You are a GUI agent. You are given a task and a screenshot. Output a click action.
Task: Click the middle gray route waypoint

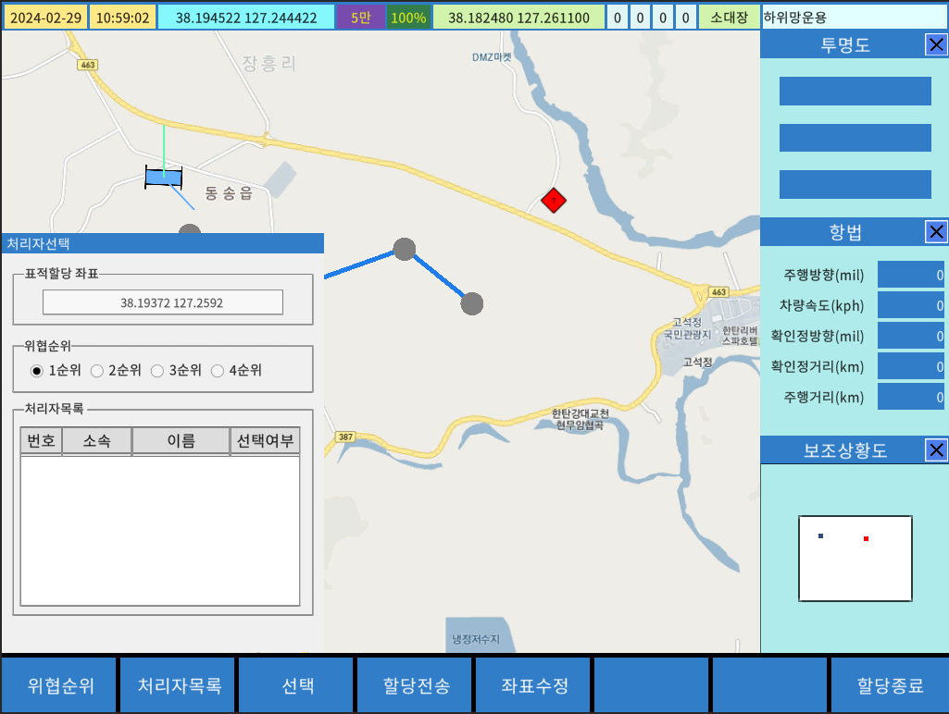point(404,249)
